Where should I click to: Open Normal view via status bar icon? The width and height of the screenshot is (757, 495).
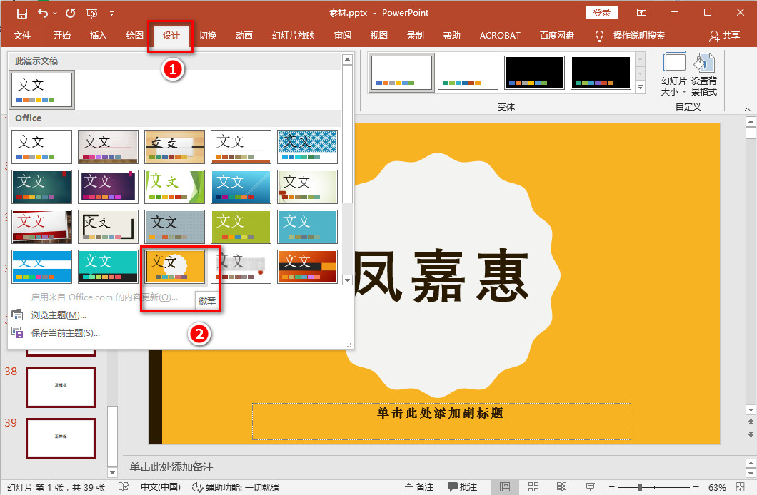[504, 486]
